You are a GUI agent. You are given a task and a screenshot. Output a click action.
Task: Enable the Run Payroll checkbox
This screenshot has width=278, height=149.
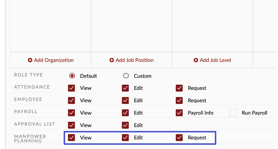point(233,113)
